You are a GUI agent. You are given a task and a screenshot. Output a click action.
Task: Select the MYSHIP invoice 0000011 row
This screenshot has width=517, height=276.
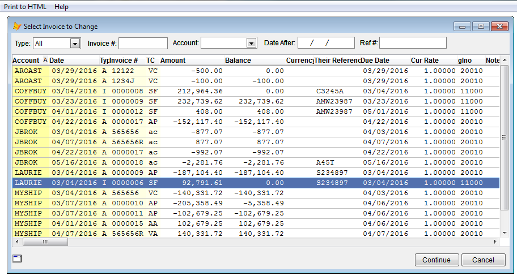[x=256, y=213]
